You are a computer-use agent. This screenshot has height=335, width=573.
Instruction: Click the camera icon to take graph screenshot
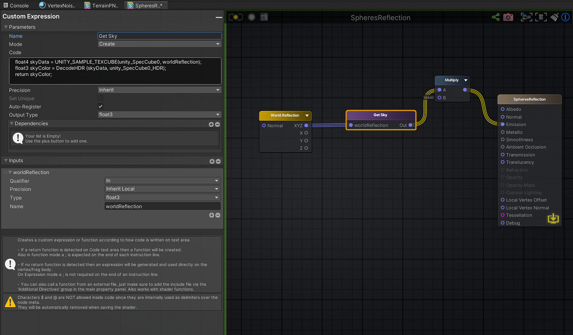[x=508, y=17]
